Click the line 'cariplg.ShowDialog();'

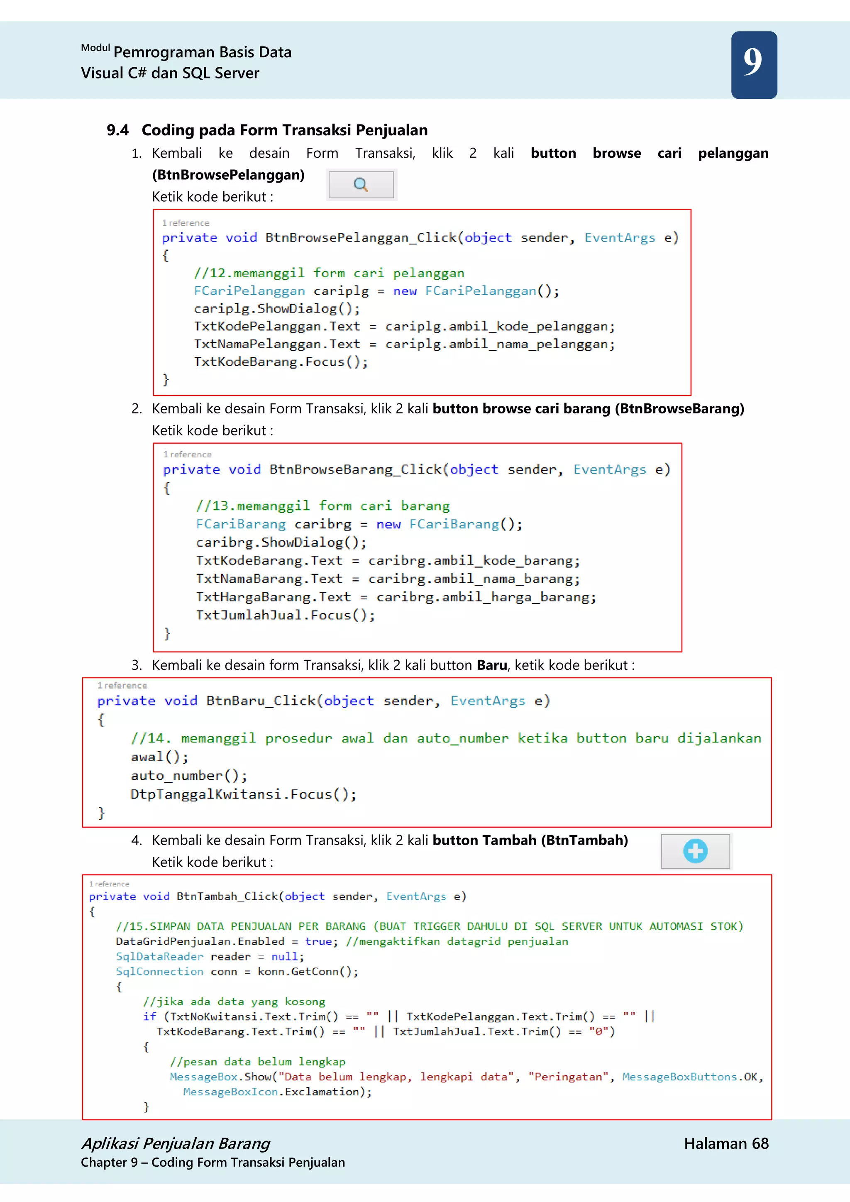277,309
